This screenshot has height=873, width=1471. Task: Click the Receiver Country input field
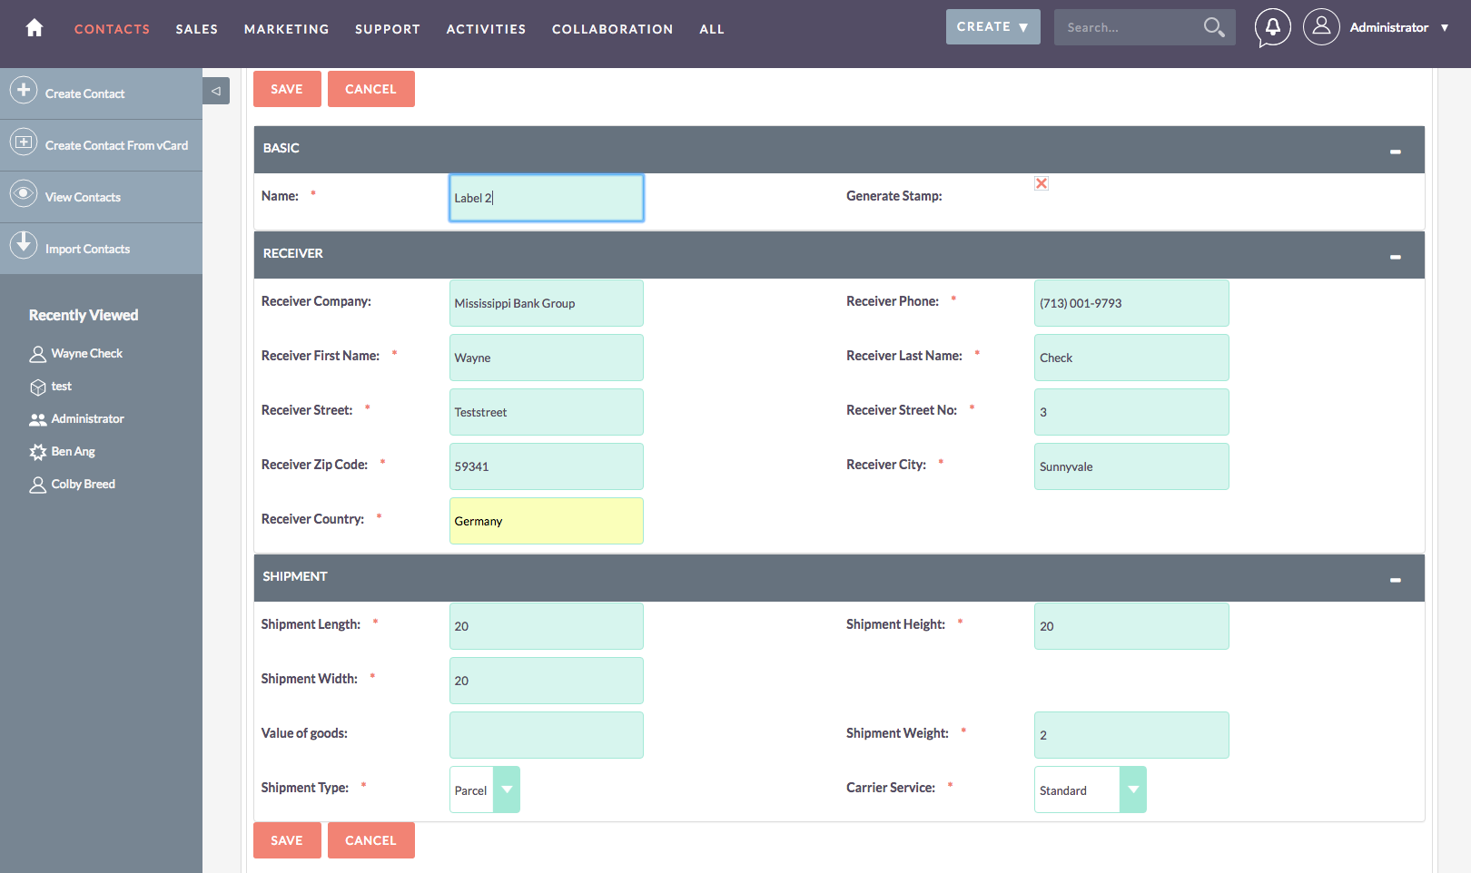(546, 521)
